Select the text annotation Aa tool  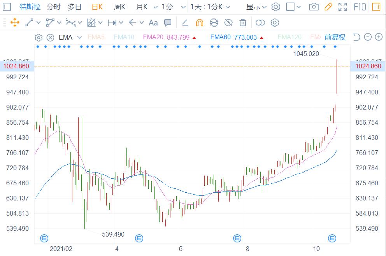(x=153, y=23)
